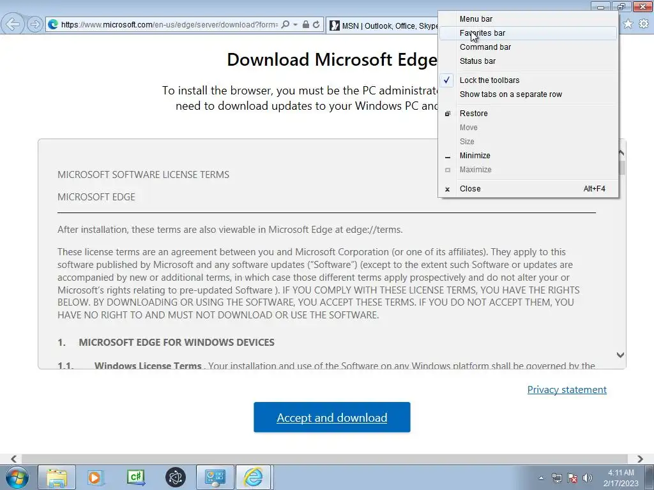The width and height of the screenshot is (654, 490).
Task: Click the MICROSOFT SOFTWARE LICENSE TERMS heading
Action: tap(144, 175)
